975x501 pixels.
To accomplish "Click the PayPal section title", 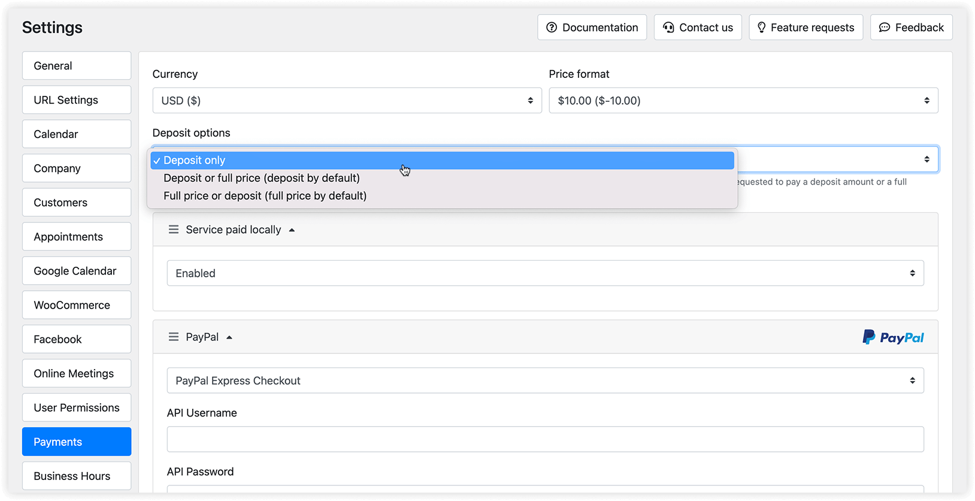I will pyautogui.click(x=202, y=337).
